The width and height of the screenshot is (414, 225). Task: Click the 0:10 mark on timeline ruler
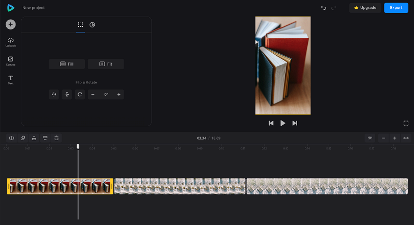221,148
